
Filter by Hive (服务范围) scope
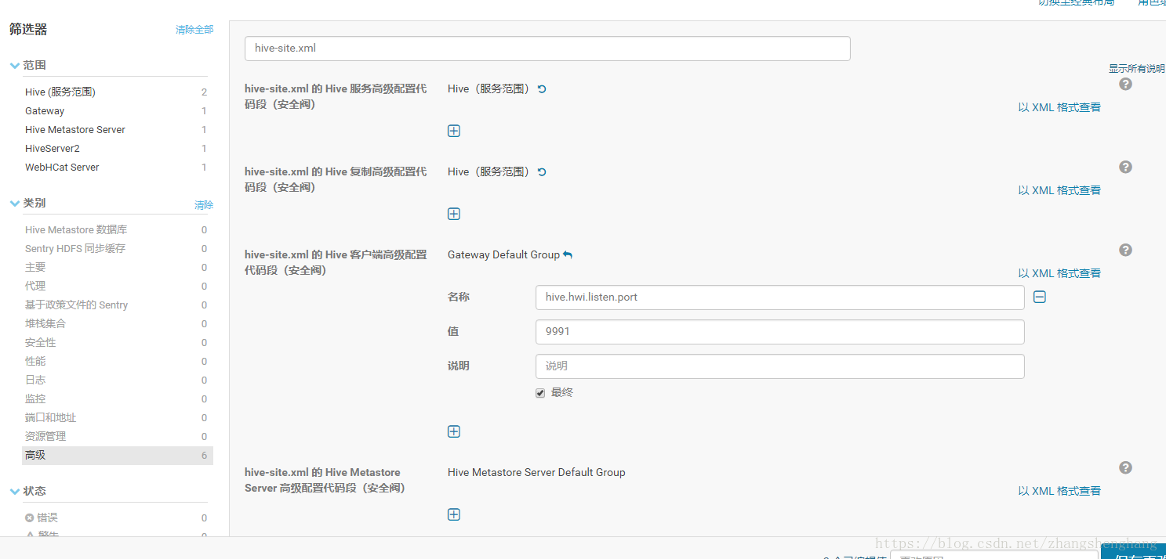click(x=118, y=92)
